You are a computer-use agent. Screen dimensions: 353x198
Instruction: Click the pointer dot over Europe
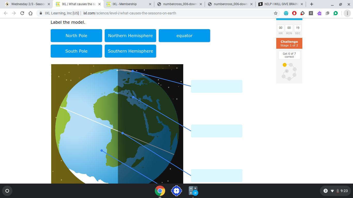[133, 97]
